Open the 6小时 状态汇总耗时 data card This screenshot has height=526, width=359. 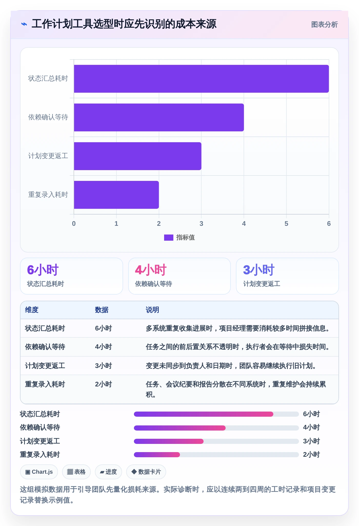click(x=72, y=276)
